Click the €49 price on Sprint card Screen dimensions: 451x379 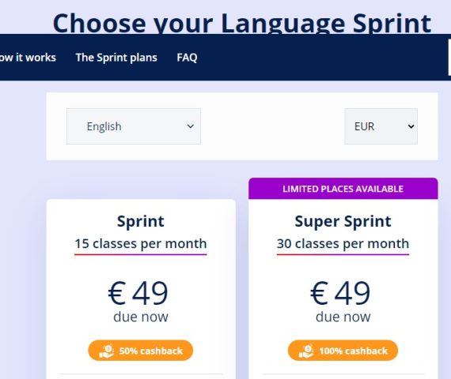(138, 293)
